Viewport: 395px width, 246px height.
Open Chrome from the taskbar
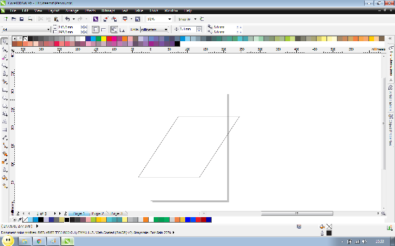point(39,241)
